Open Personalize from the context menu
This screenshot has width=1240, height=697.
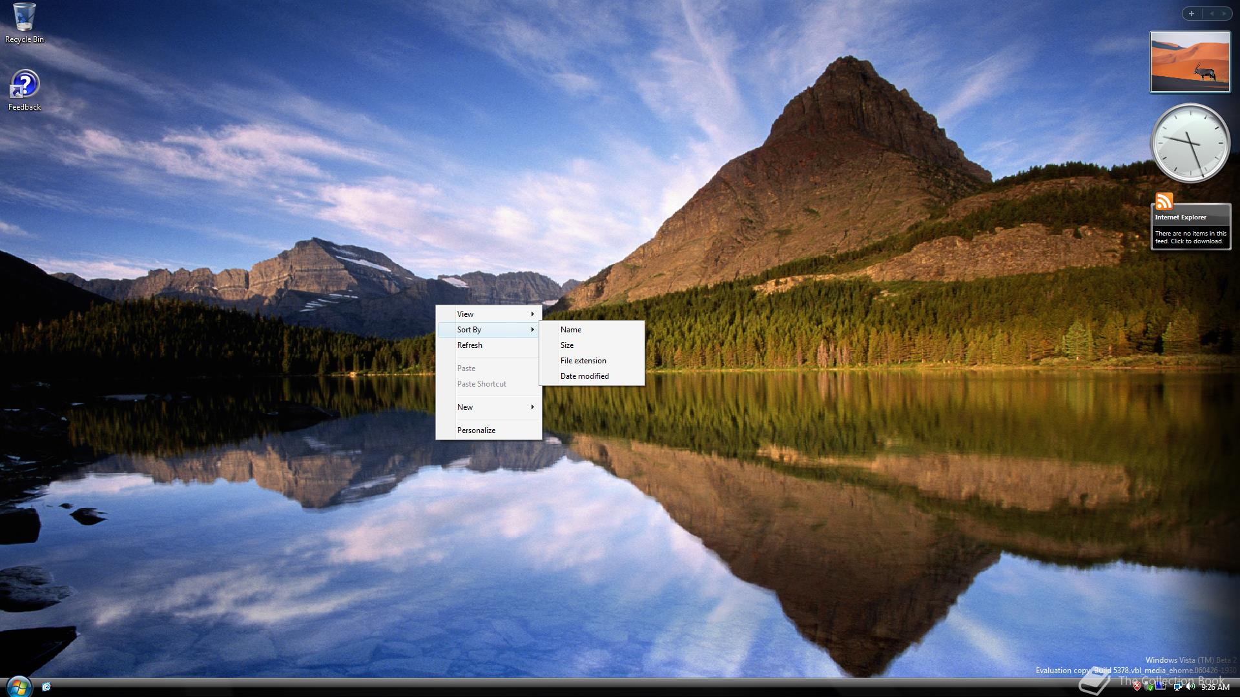(476, 430)
